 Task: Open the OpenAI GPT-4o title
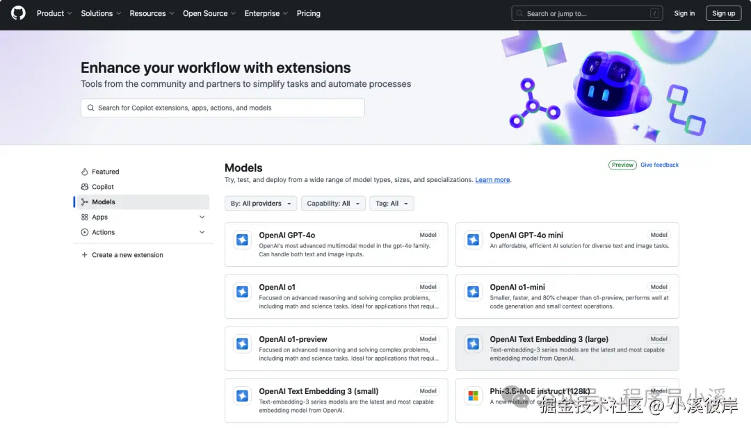pos(287,235)
